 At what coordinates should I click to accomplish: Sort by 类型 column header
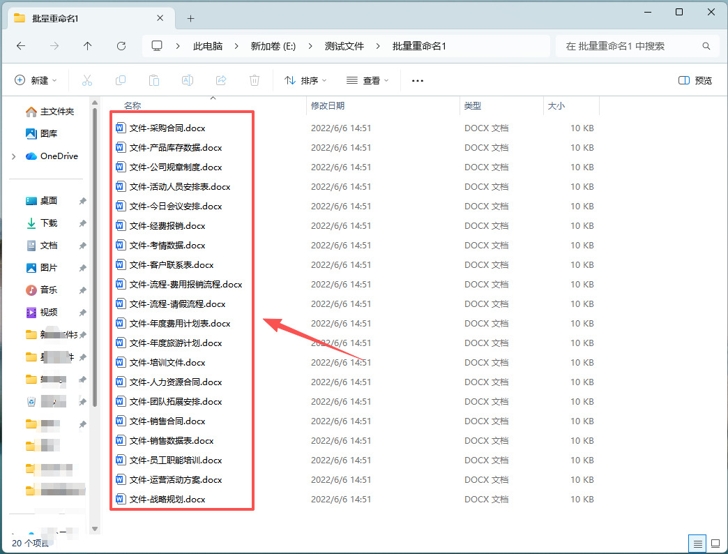[473, 106]
